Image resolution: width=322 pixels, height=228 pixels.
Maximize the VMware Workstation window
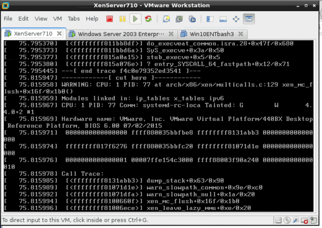coord(306,6)
